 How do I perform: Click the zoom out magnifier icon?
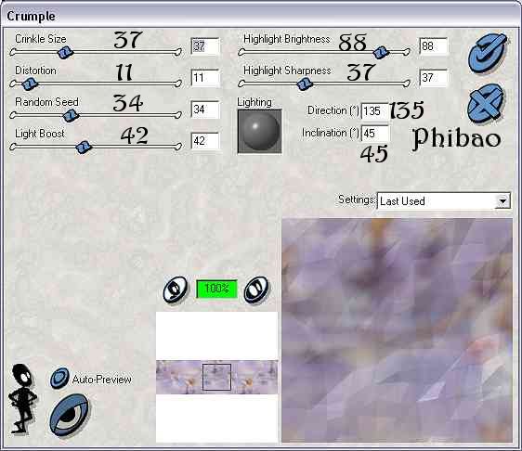pos(176,290)
